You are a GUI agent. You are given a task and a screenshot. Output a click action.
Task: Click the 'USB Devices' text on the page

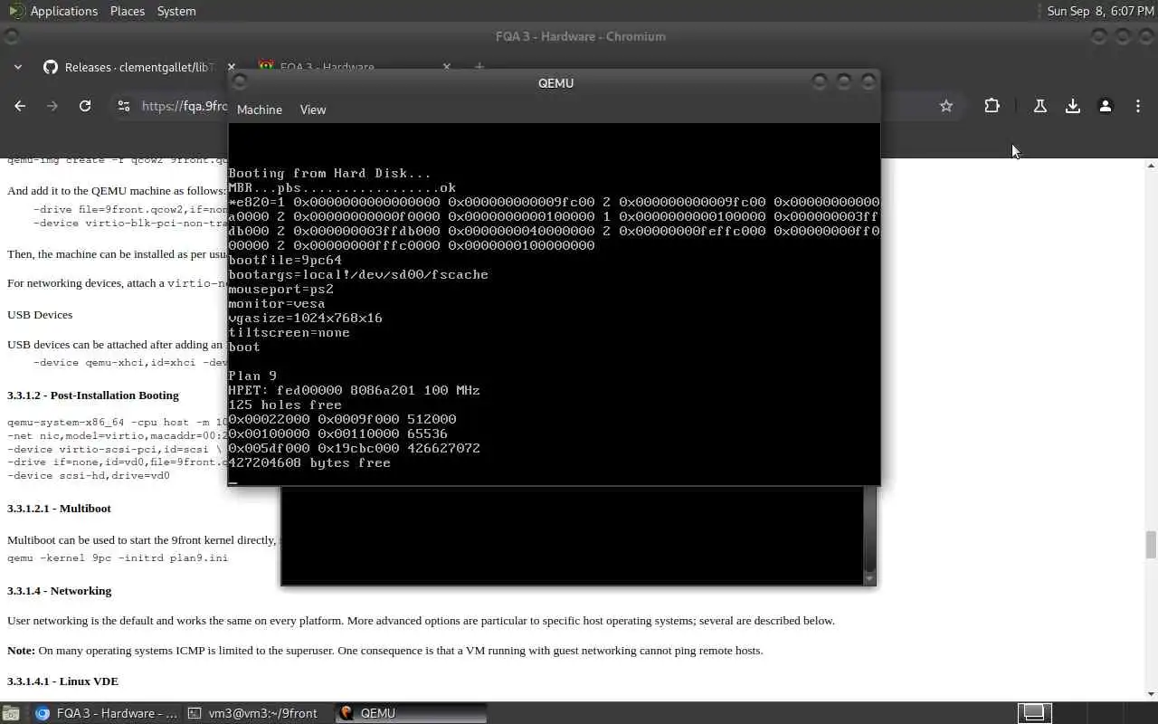[40, 315]
